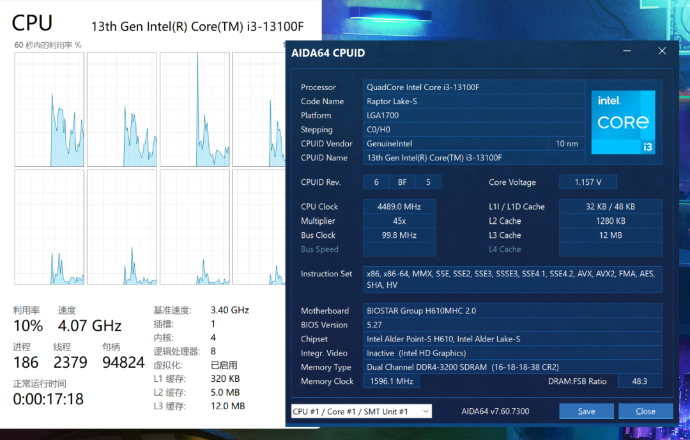Image resolution: width=690 pixels, height=440 pixels.
Task: Click Bus Clock value "99.8 MHz"
Action: tap(399, 235)
